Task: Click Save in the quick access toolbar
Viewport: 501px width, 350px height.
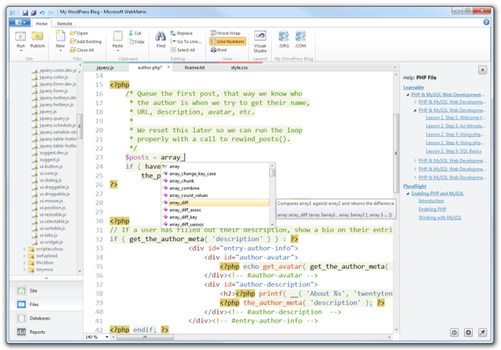Action: click(25, 12)
